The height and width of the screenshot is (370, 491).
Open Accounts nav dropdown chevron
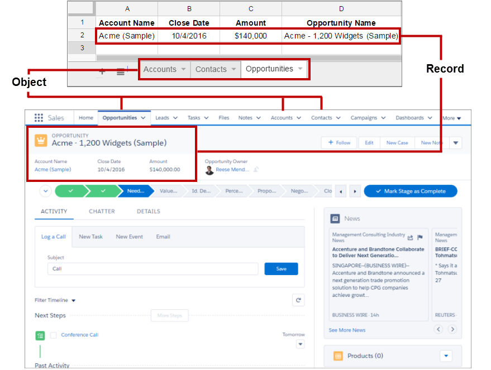coord(299,118)
